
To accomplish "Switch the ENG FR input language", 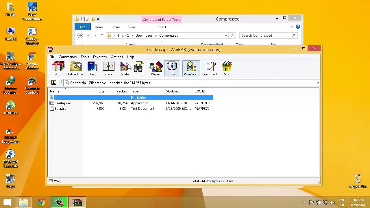I will tap(342, 203).
